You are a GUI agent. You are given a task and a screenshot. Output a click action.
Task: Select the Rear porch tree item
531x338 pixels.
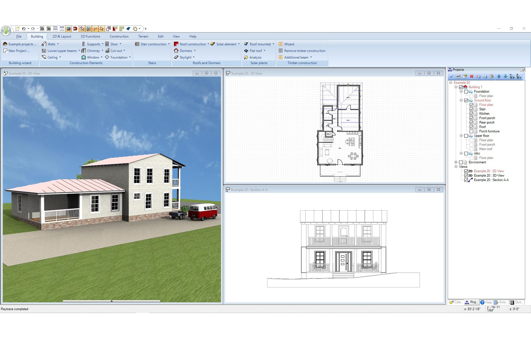pos(487,123)
